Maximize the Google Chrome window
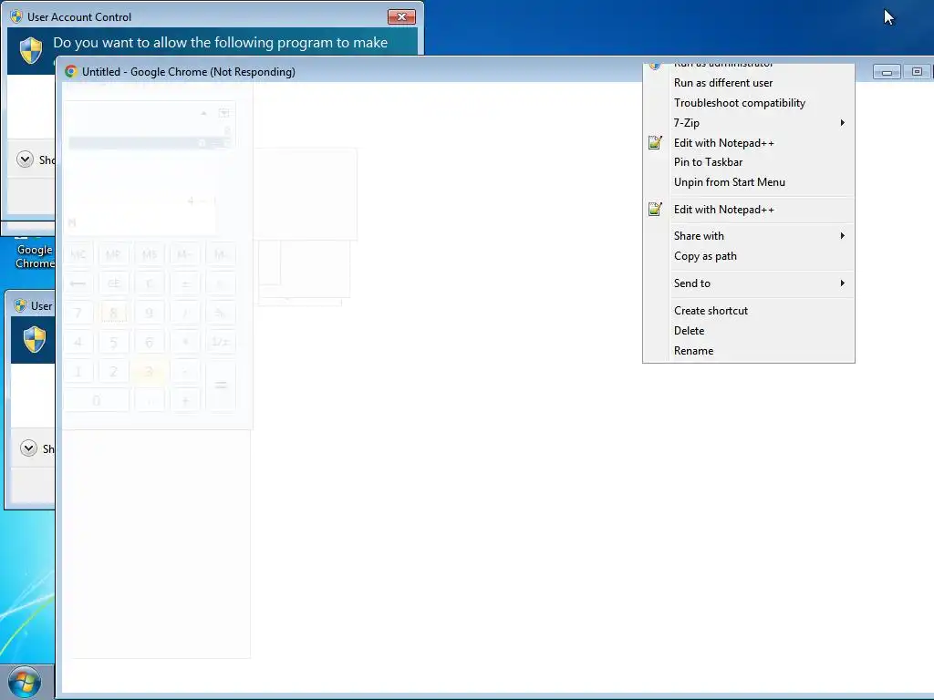This screenshot has height=700, width=934. (x=917, y=72)
